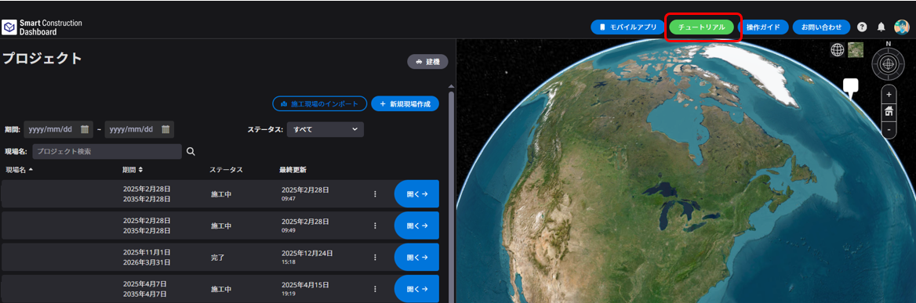Screen dimensions: 916x303
Task: Click the プロジェクト page heading
Action: point(42,59)
